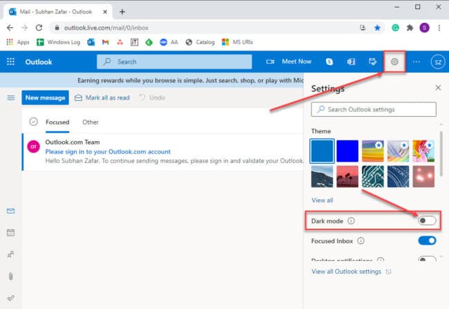Close the Settings panel
Screen dimensions: 449x309
(438, 88)
